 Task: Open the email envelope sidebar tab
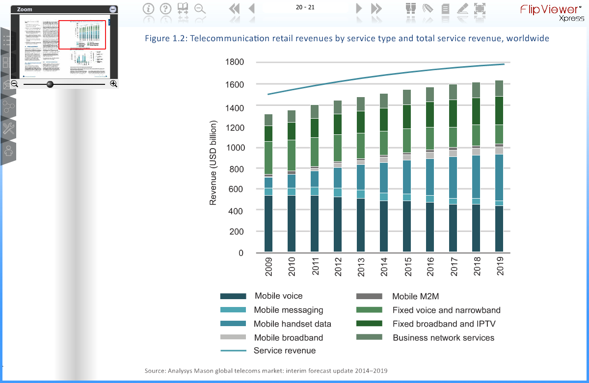[x=7, y=85]
